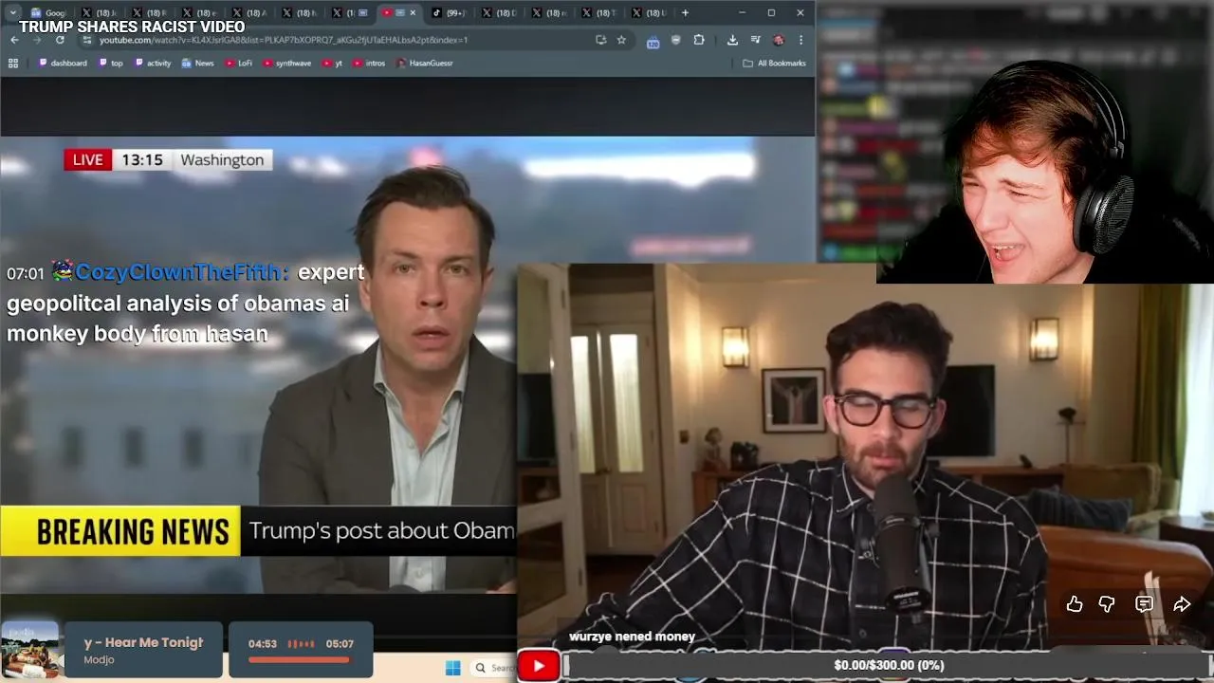The image size is (1214, 683).
Task: Like the video with thumbs up
Action: [1075, 604]
